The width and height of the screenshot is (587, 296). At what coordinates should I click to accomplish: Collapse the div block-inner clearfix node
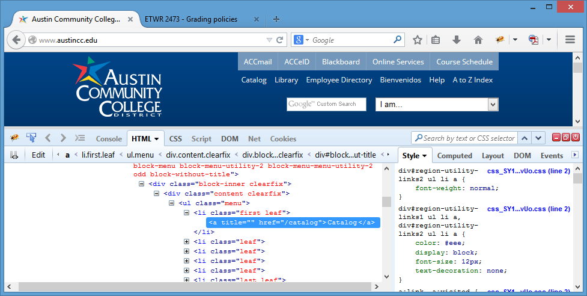[x=142, y=184]
